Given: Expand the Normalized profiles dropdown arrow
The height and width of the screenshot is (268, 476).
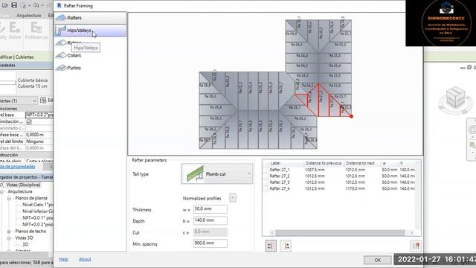Looking at the screenshot, I should [233, 198].
